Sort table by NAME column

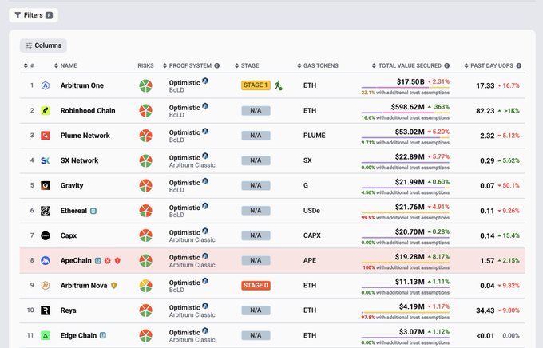[x=65, y=65]
